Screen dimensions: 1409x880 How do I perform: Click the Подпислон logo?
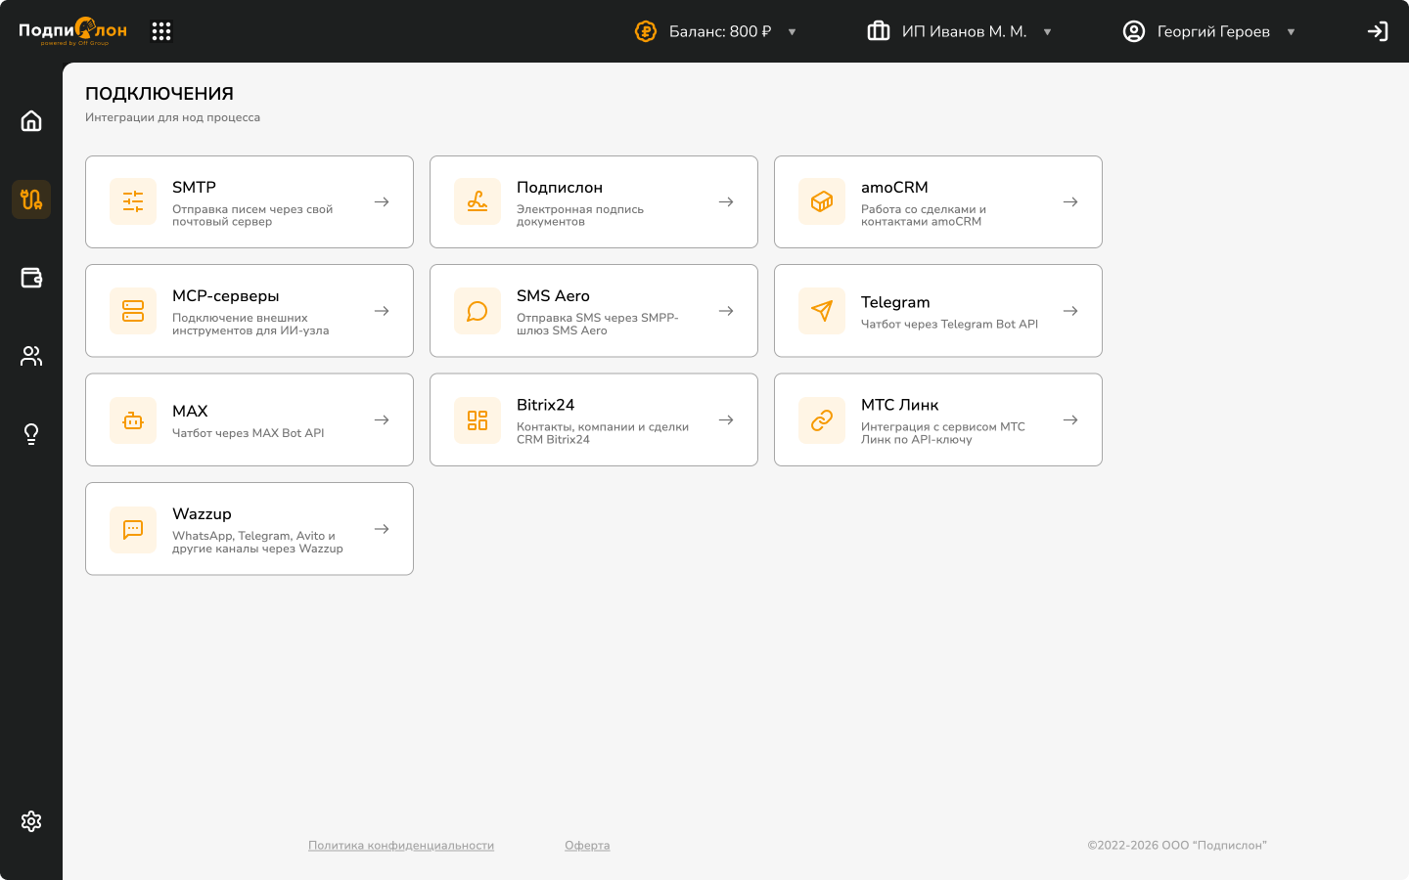click(x=73, y=31)
